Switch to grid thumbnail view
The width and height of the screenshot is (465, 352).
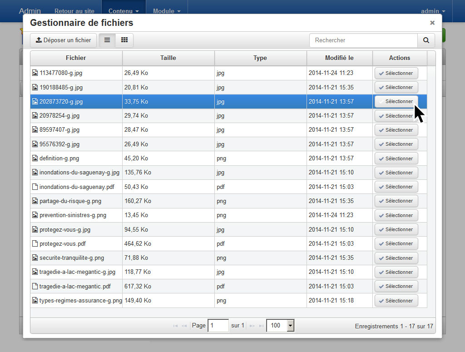(x=124, y=40)
